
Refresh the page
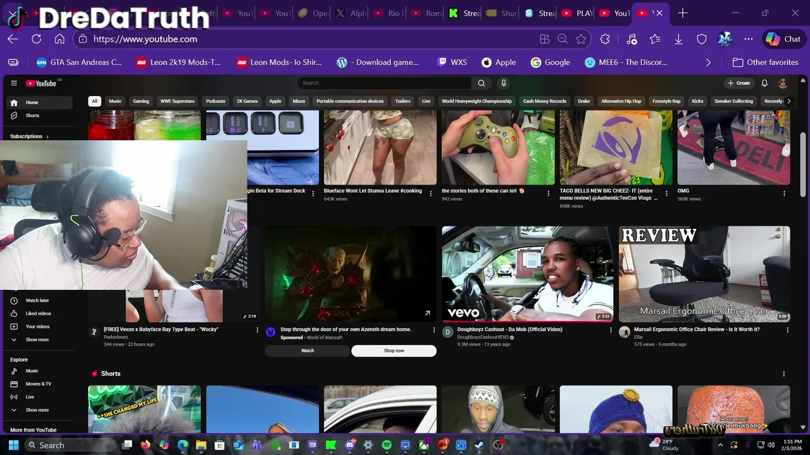36,39
